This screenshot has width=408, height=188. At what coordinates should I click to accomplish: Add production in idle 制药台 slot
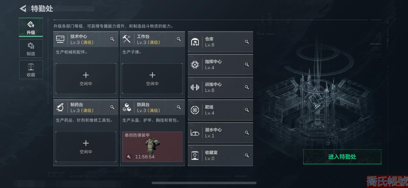(x=86, y=147)
